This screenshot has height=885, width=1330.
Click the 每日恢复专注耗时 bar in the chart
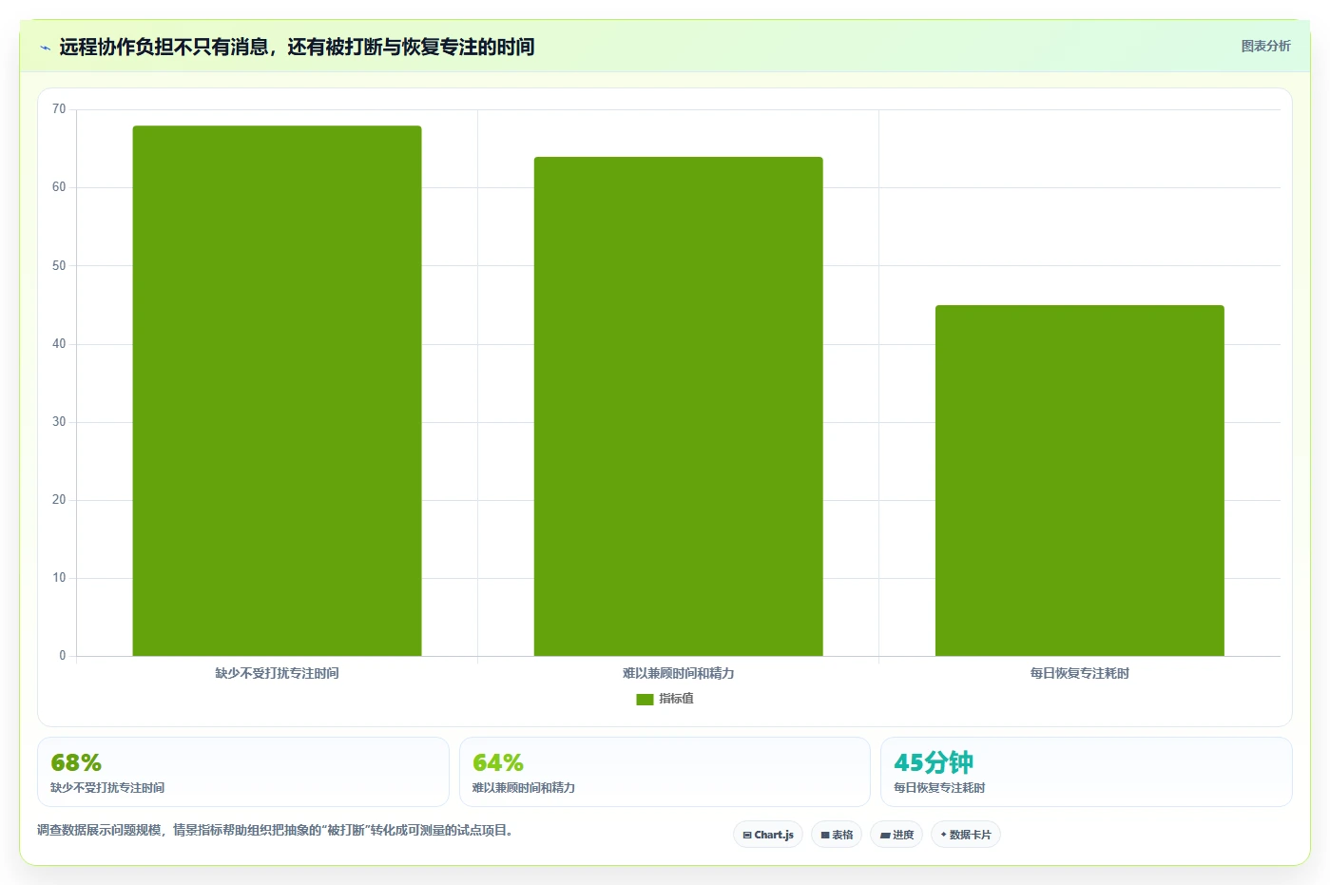1079,480
